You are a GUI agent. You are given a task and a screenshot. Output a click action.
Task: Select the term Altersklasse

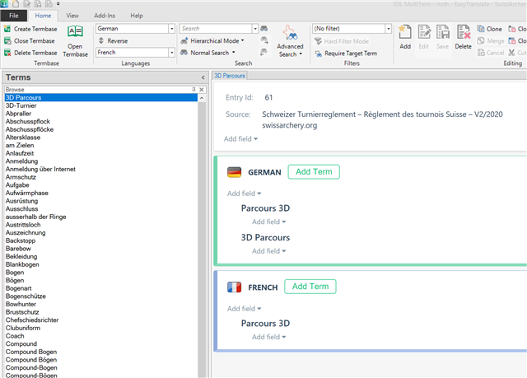[23, 138]
